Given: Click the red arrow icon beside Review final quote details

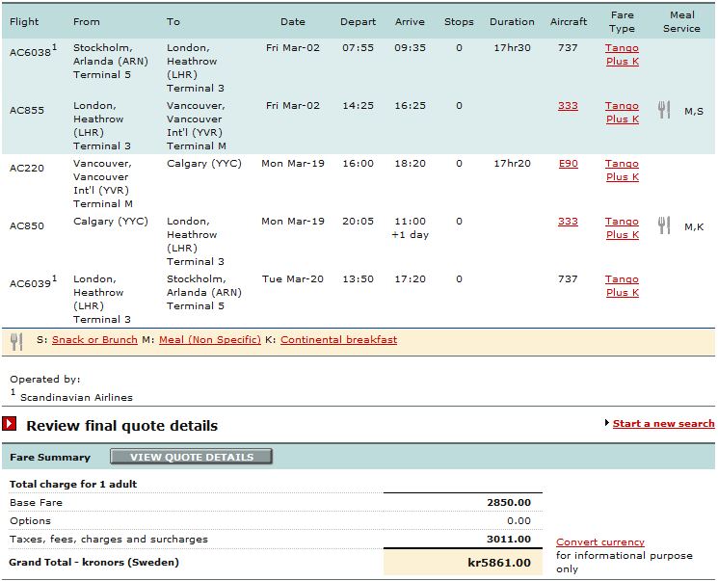Looking at the screenshot, I should pyautogui.click(x=10, y=424).
